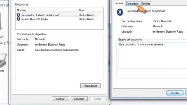
Task: Click the Nombre column header
Action: pyautogui.click(x=46, y=10)
